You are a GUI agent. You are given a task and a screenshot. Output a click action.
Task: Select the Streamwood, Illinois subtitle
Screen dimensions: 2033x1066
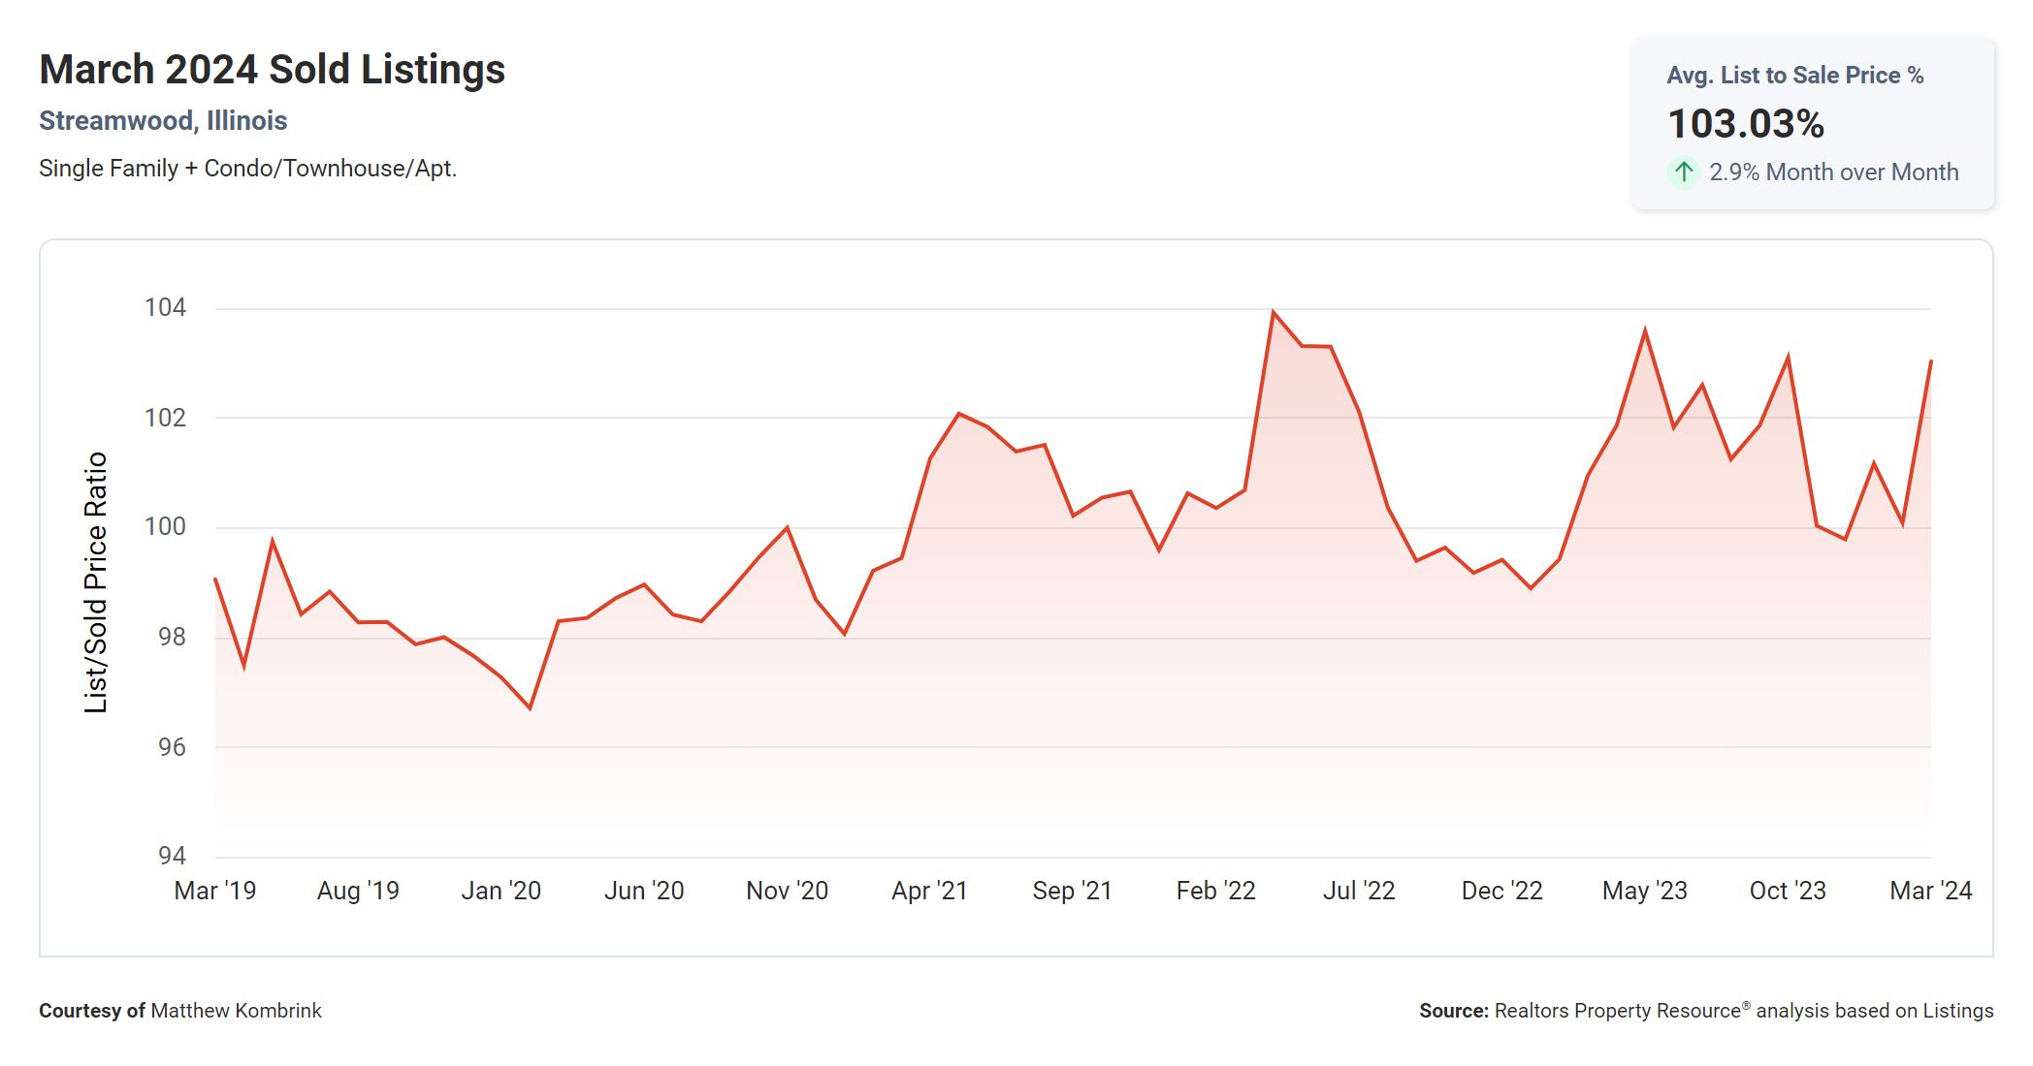pos(163,121)
